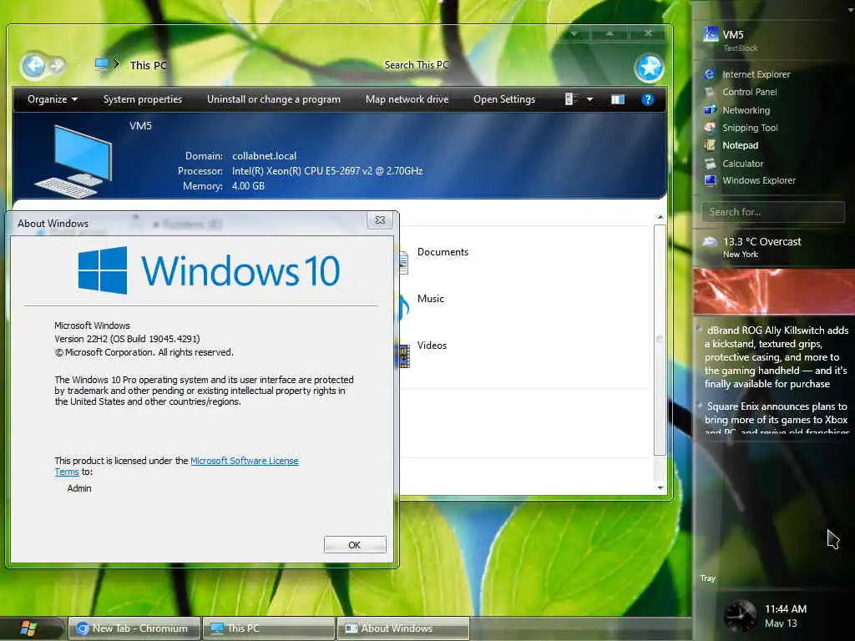
Task: Switch to New Tab - Chromium taskbar button
Action: 133,628
